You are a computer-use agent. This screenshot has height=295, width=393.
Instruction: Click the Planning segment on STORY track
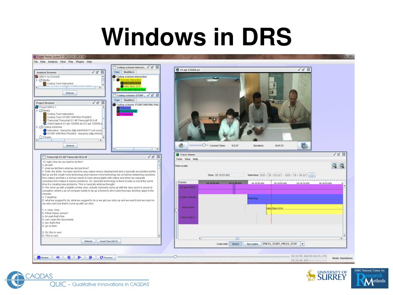(x=295, y=199)
